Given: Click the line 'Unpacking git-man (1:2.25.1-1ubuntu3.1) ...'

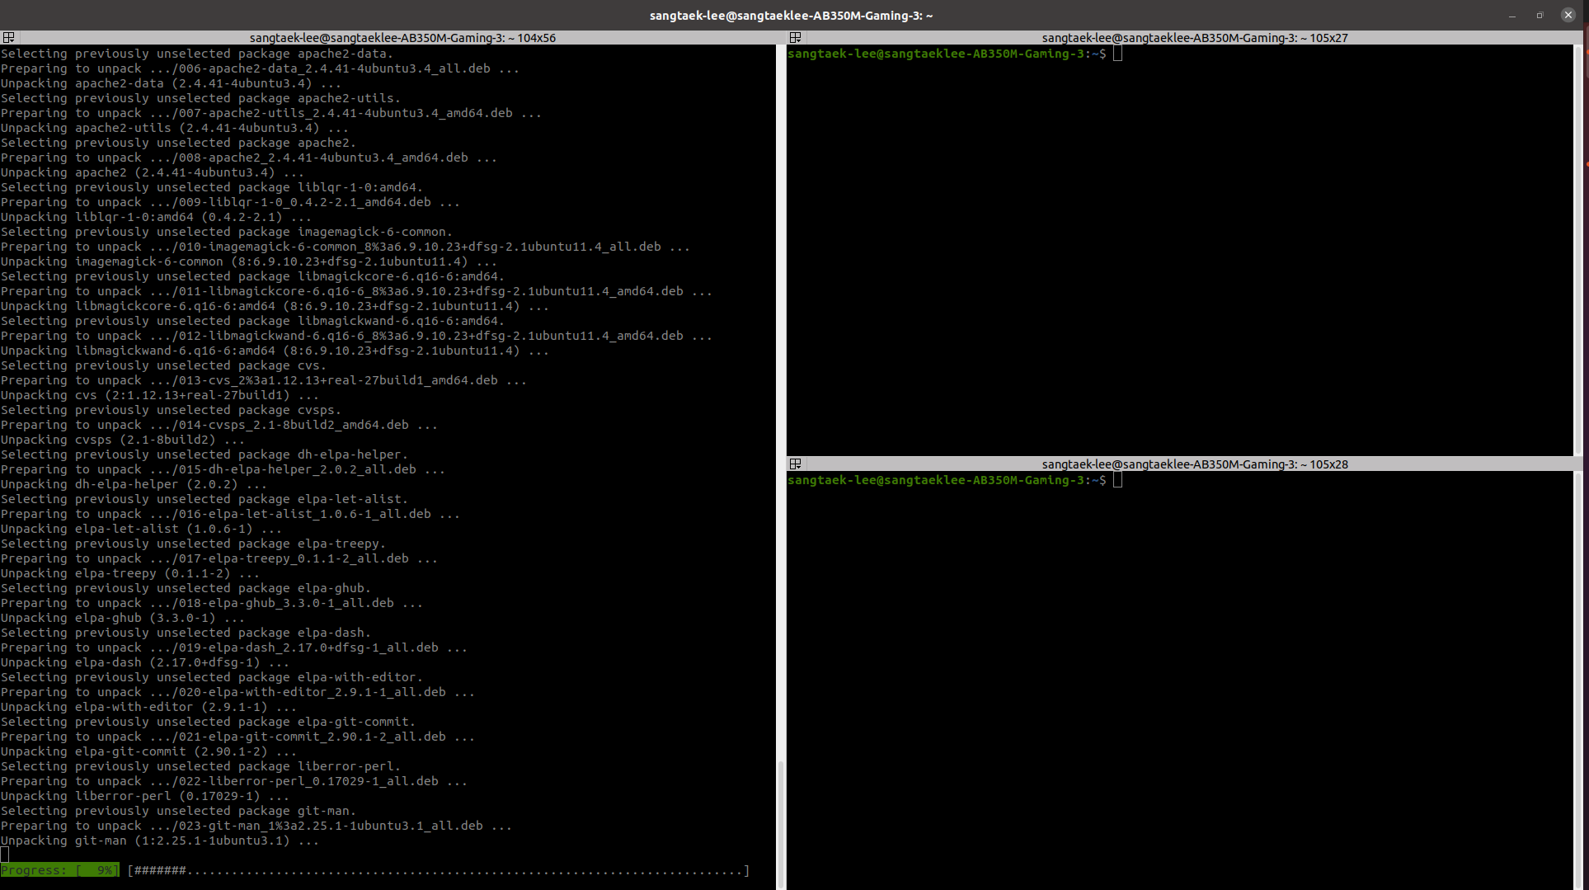Looking at the screenshot, I should [159, 841].
